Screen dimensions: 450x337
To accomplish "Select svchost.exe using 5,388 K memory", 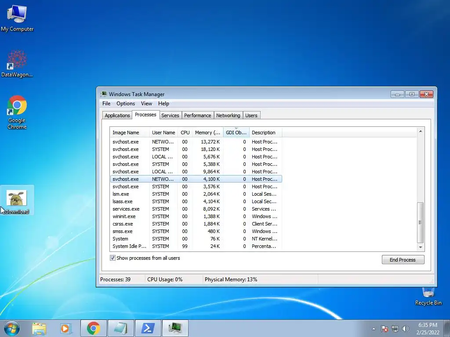I will [x=196, y=164].
